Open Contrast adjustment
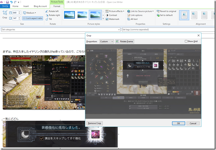Viewport: 216px width, 150px height. pyautogui.click(x=111, y=15)
